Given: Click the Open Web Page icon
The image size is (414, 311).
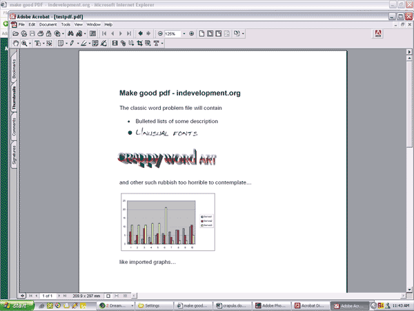Looking at the screenshot, I should [24, 34].
